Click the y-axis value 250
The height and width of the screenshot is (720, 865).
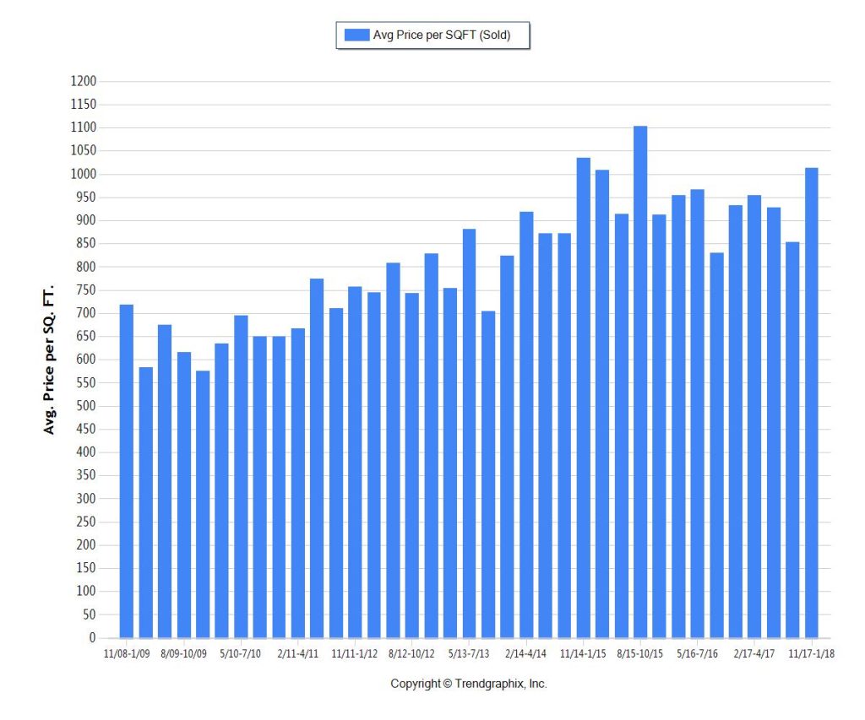pyautogui.click(x=86, y=522)
